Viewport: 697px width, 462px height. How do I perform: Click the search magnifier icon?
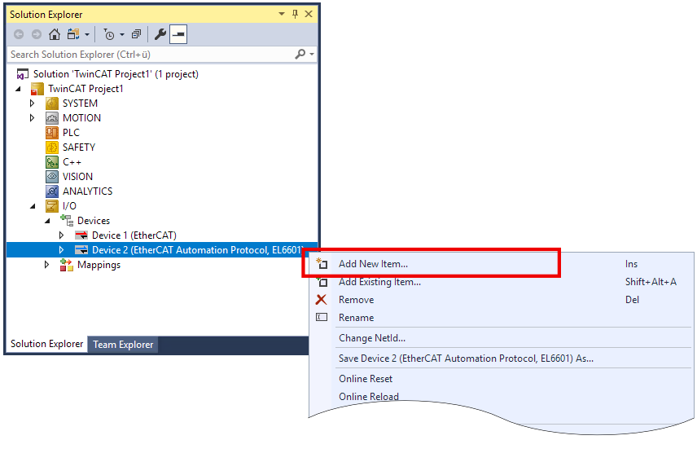[x=300, y=54]
